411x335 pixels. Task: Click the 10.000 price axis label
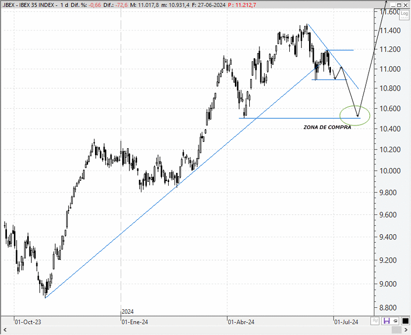pyautogui.click(x=390, y=171)
